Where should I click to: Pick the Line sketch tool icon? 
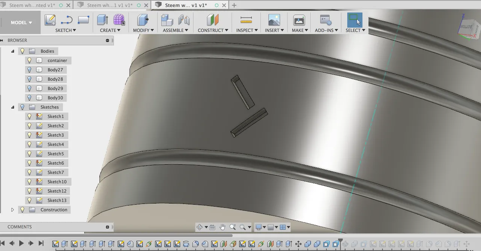tap(67, 20)
